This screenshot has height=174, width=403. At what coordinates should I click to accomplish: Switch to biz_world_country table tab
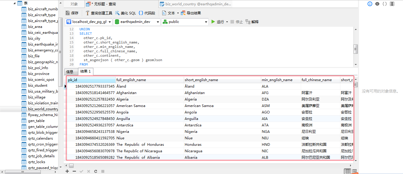coord(195,4)
